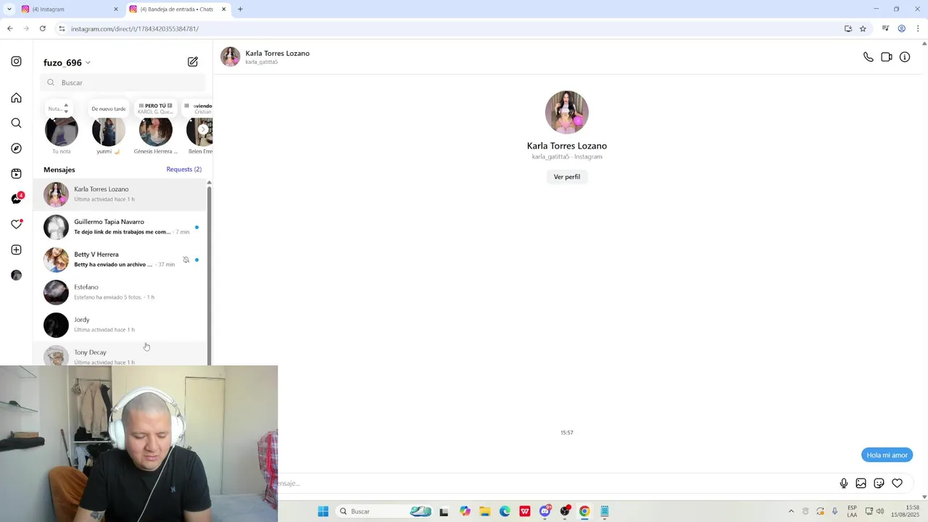Attach a photo with the image icon
Screen dimensions: 928x522
pyautogui.click(x=861, y=484)
